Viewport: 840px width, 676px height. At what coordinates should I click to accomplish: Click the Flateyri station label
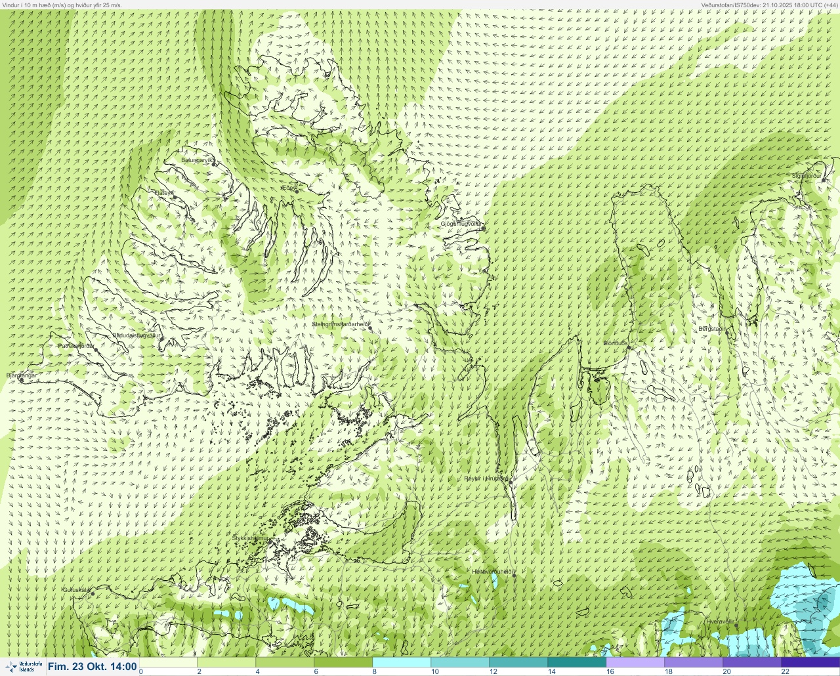pyautogui.click(x=164, y=193)
